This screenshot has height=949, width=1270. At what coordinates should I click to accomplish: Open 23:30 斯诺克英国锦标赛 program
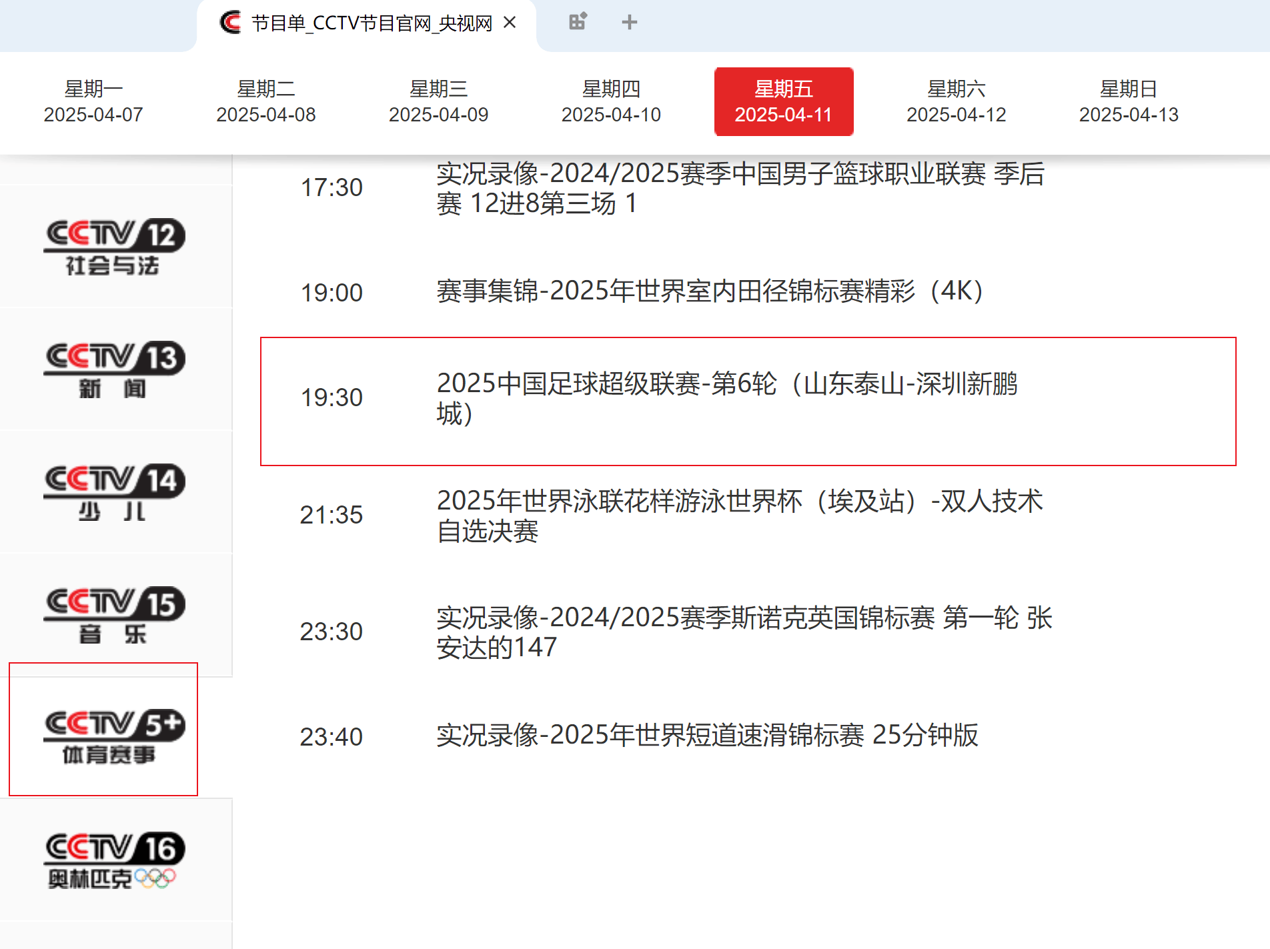click(744, 632)
